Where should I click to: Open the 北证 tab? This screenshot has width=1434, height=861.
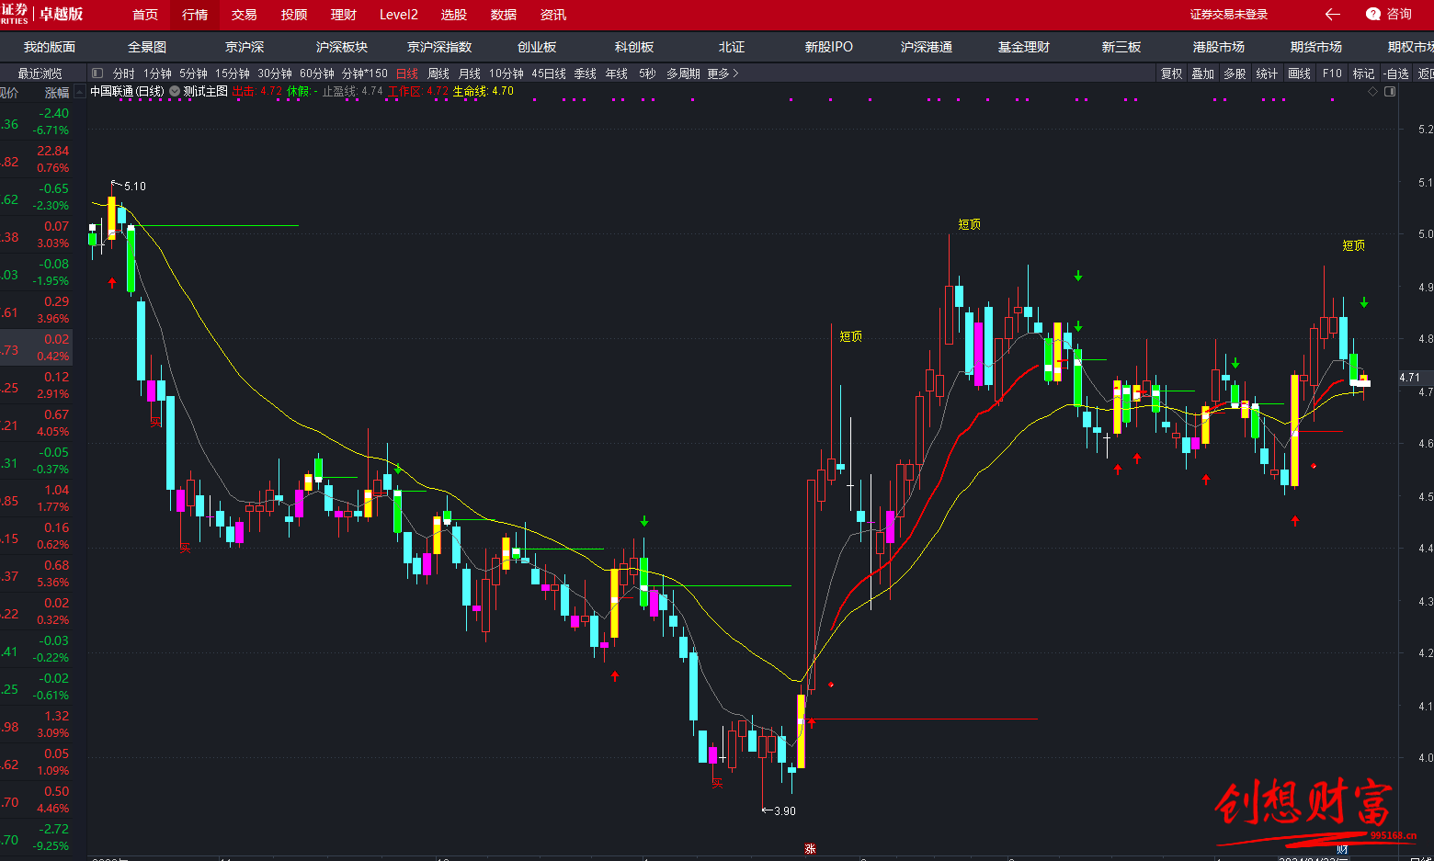click(x=732, y=47)
